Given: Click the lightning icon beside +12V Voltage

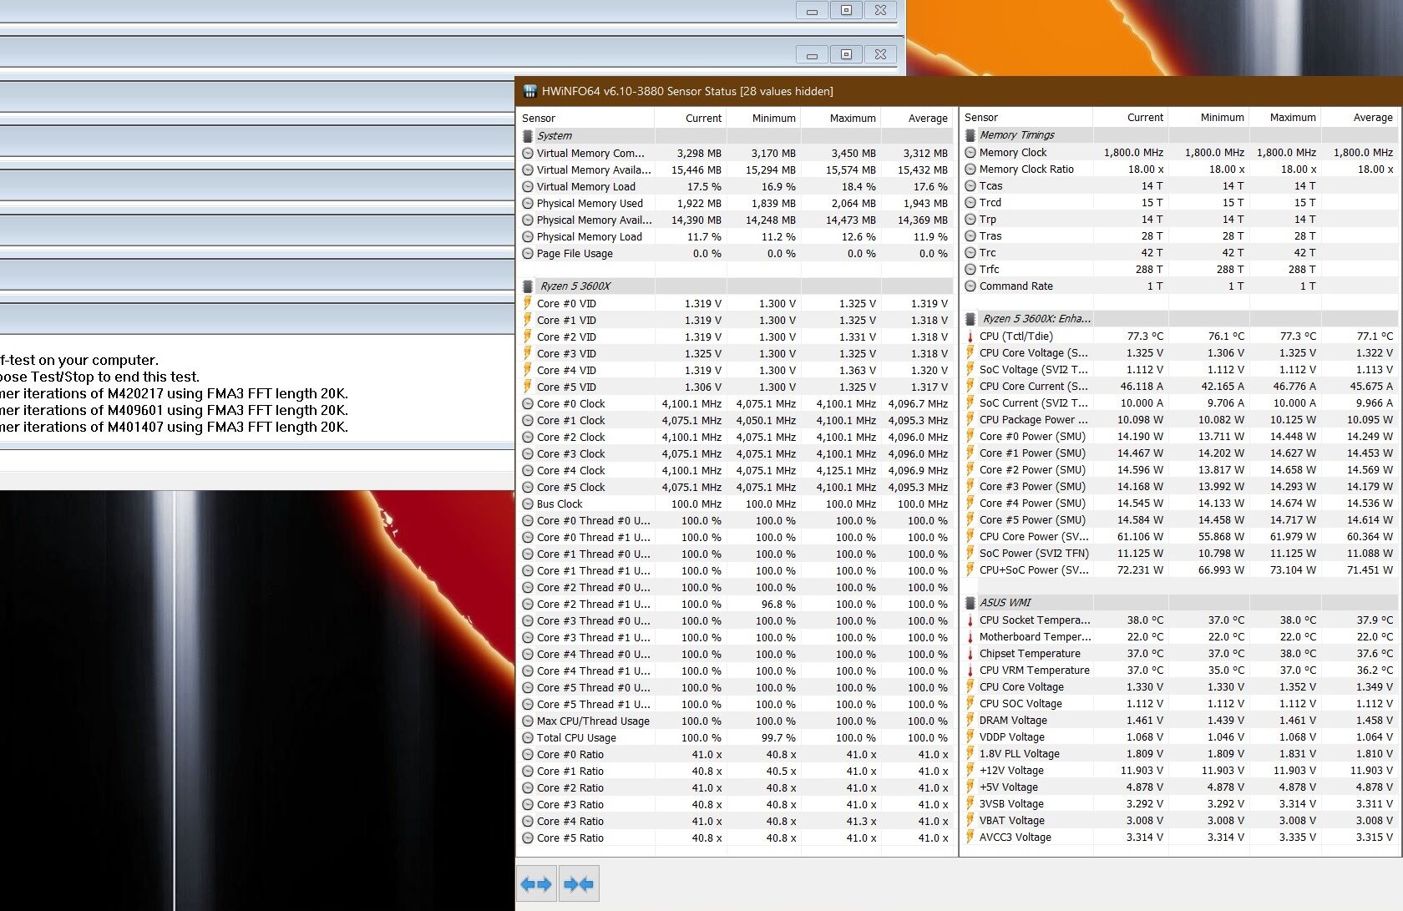Looking at the screenshot, I should pyautogui.click(x=970, y=770).
